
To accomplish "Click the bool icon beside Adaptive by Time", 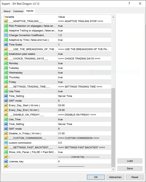I will pos(6,40).
